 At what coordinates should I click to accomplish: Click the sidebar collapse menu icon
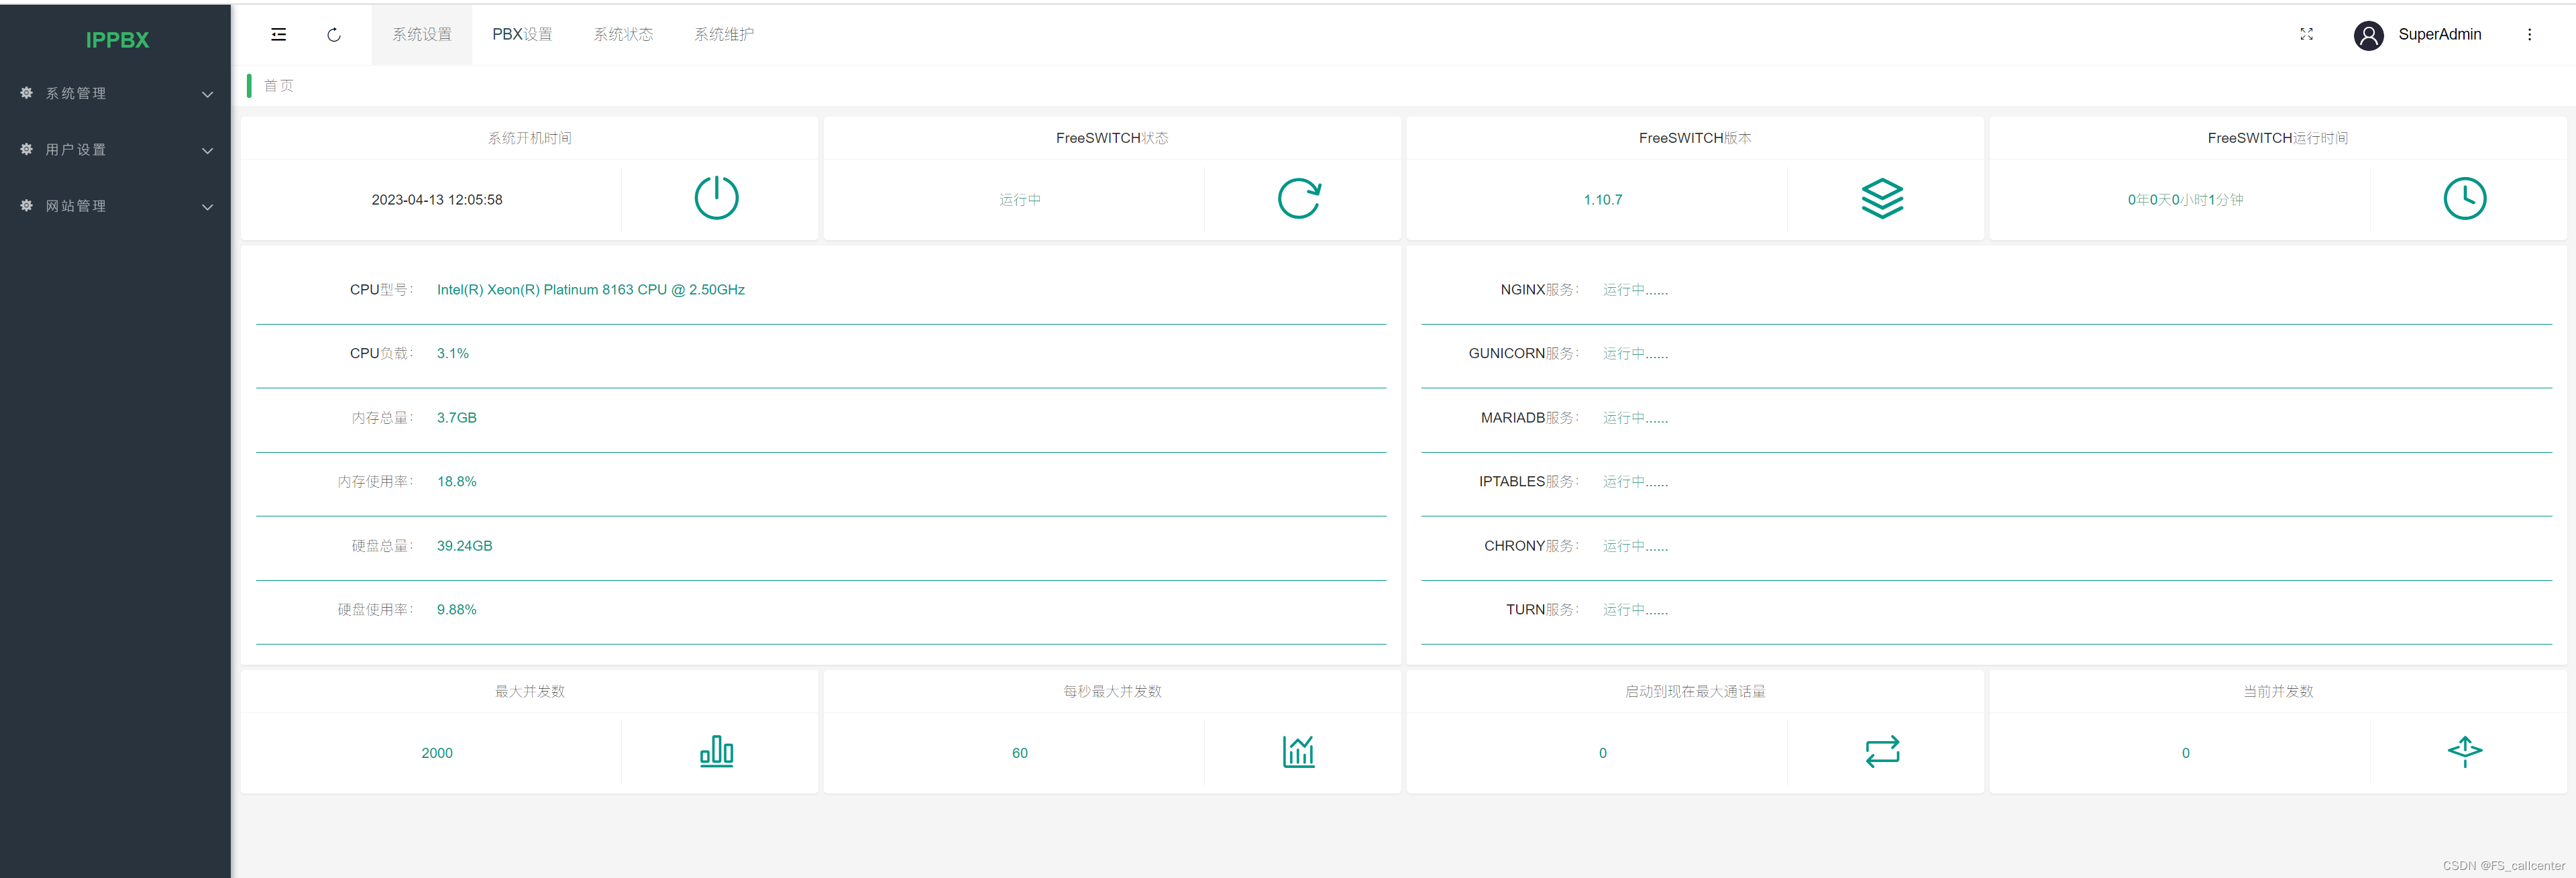(278, 35)
